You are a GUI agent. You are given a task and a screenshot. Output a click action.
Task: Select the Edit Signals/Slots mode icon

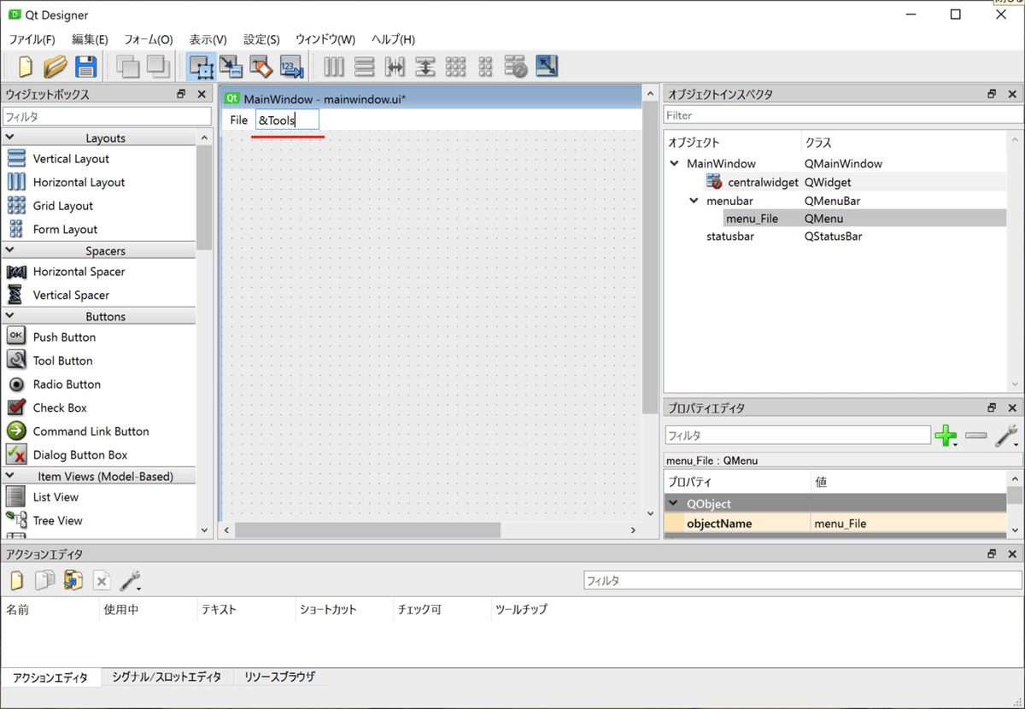(231, 67)
